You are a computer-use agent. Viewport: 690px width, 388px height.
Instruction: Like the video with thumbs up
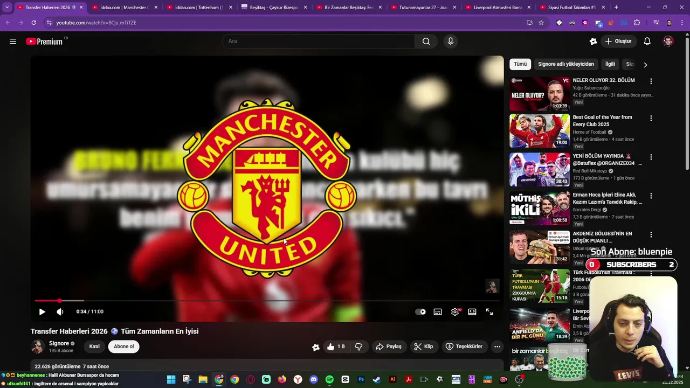tap(336, 347)
